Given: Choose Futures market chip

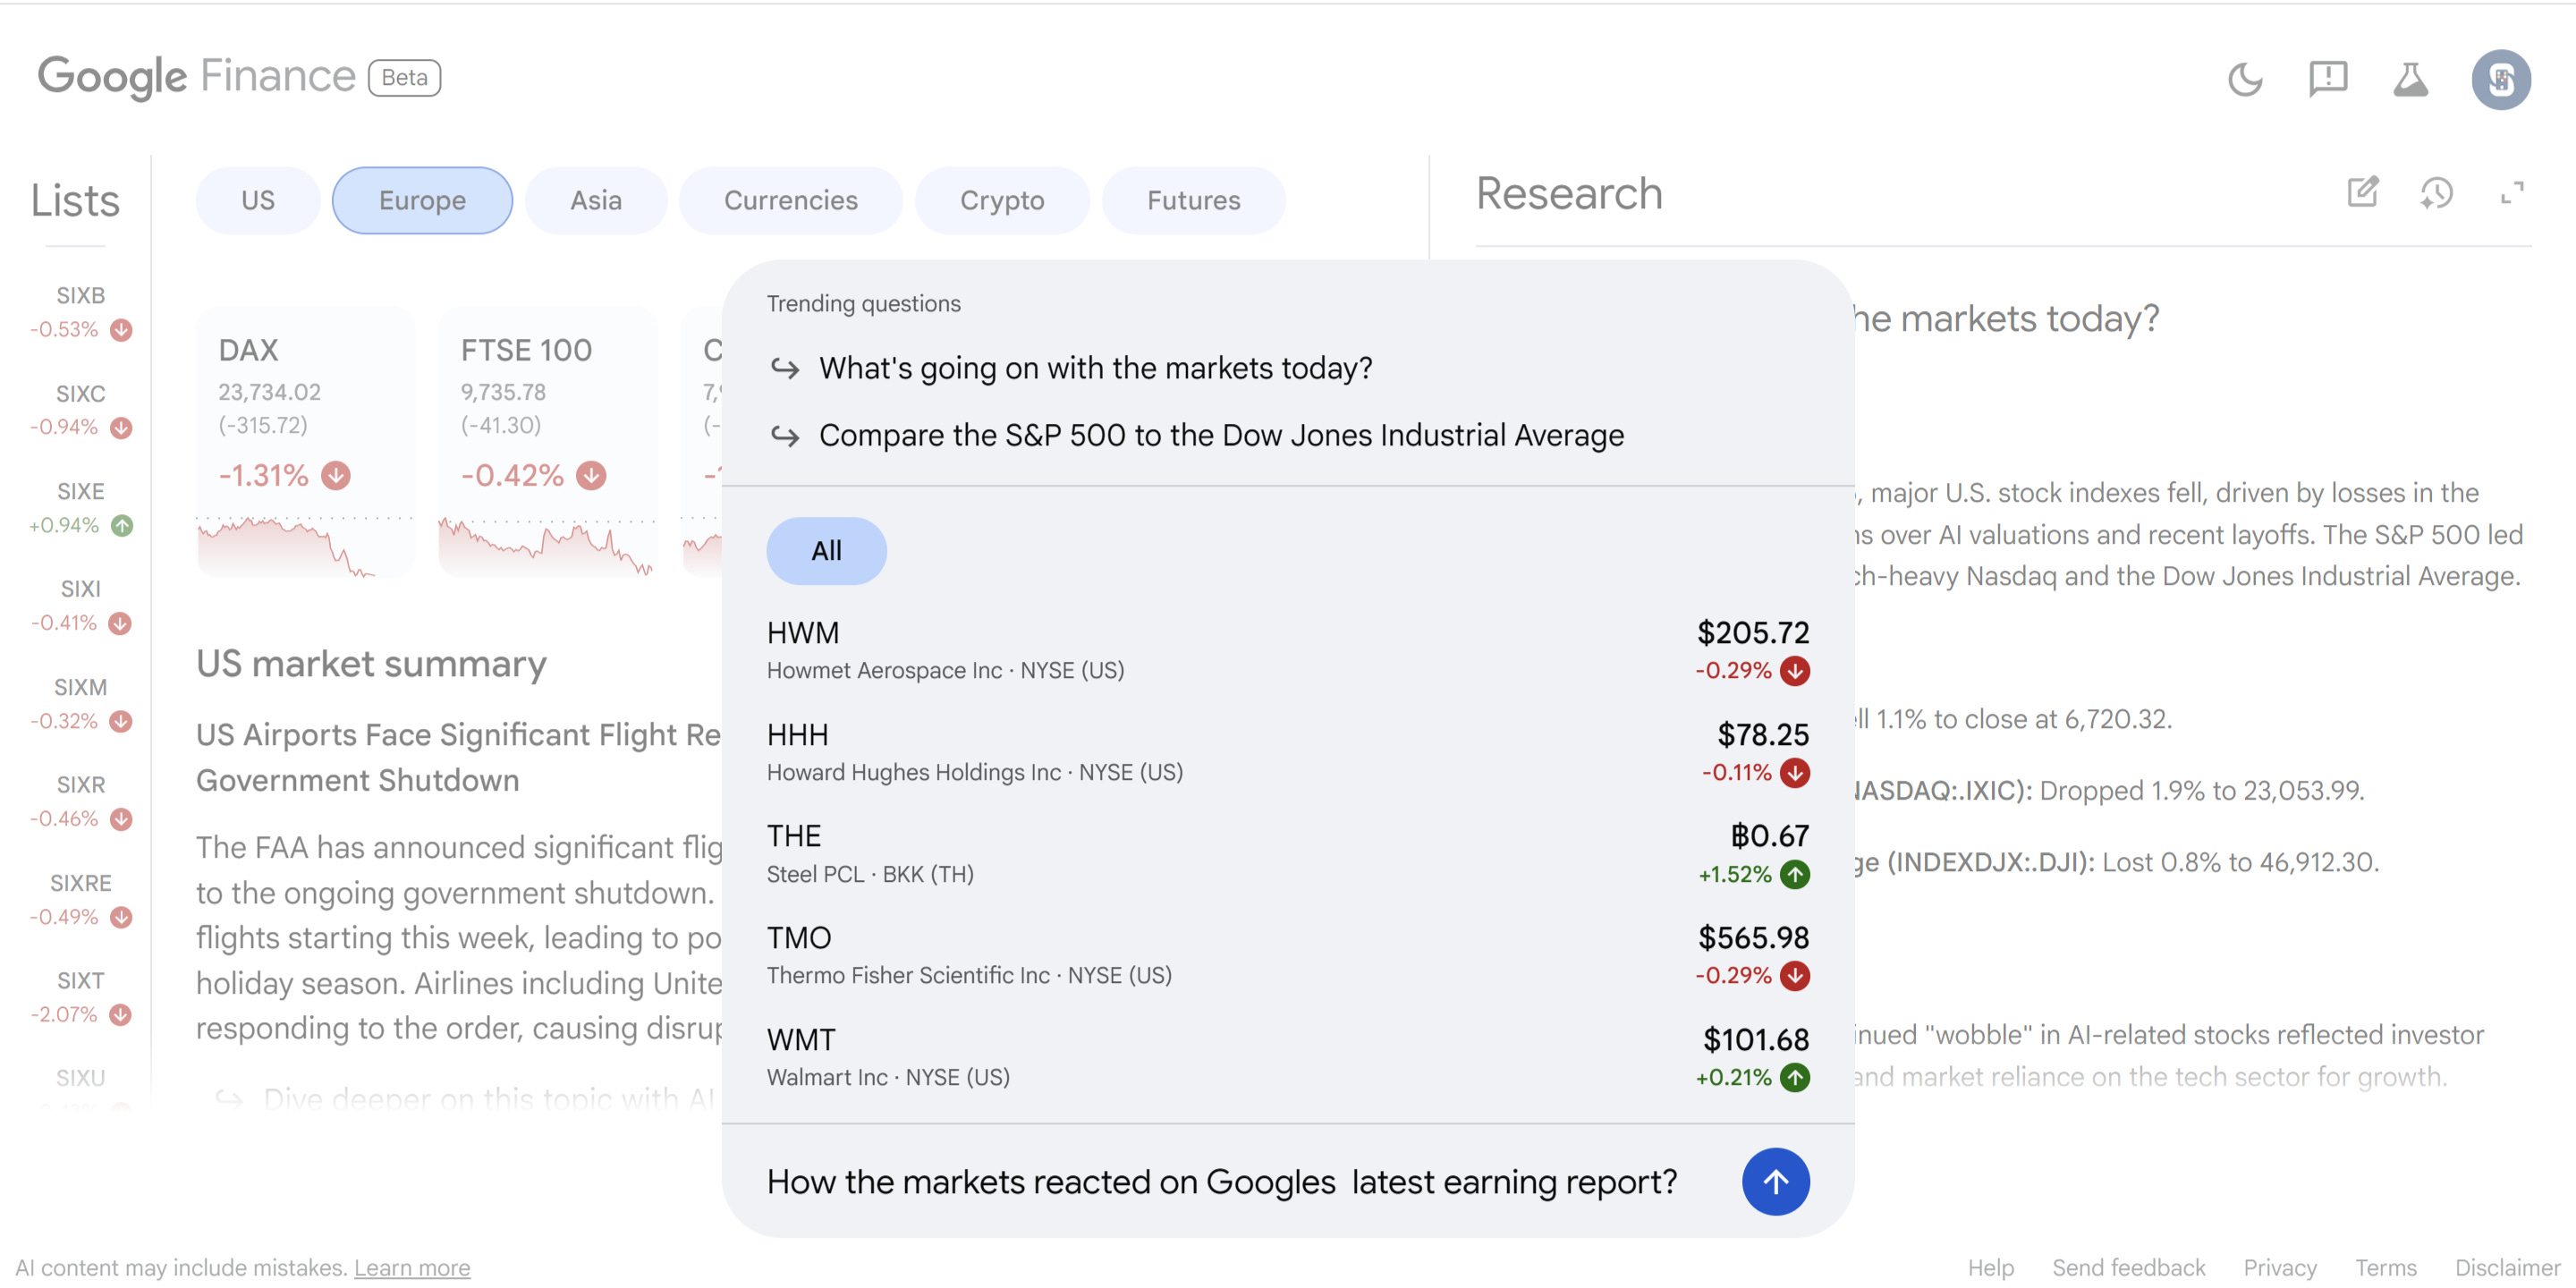Looking at the screenshot, I should [1193, 201].
